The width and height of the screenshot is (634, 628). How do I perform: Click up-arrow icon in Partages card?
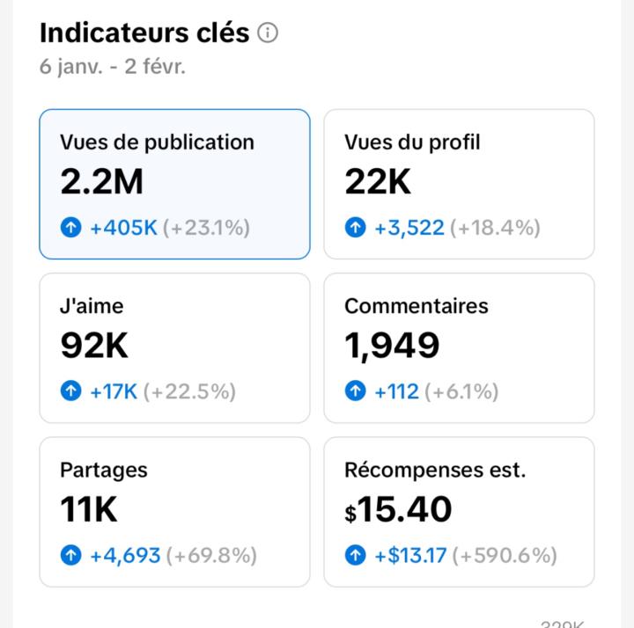pos(71,556)
